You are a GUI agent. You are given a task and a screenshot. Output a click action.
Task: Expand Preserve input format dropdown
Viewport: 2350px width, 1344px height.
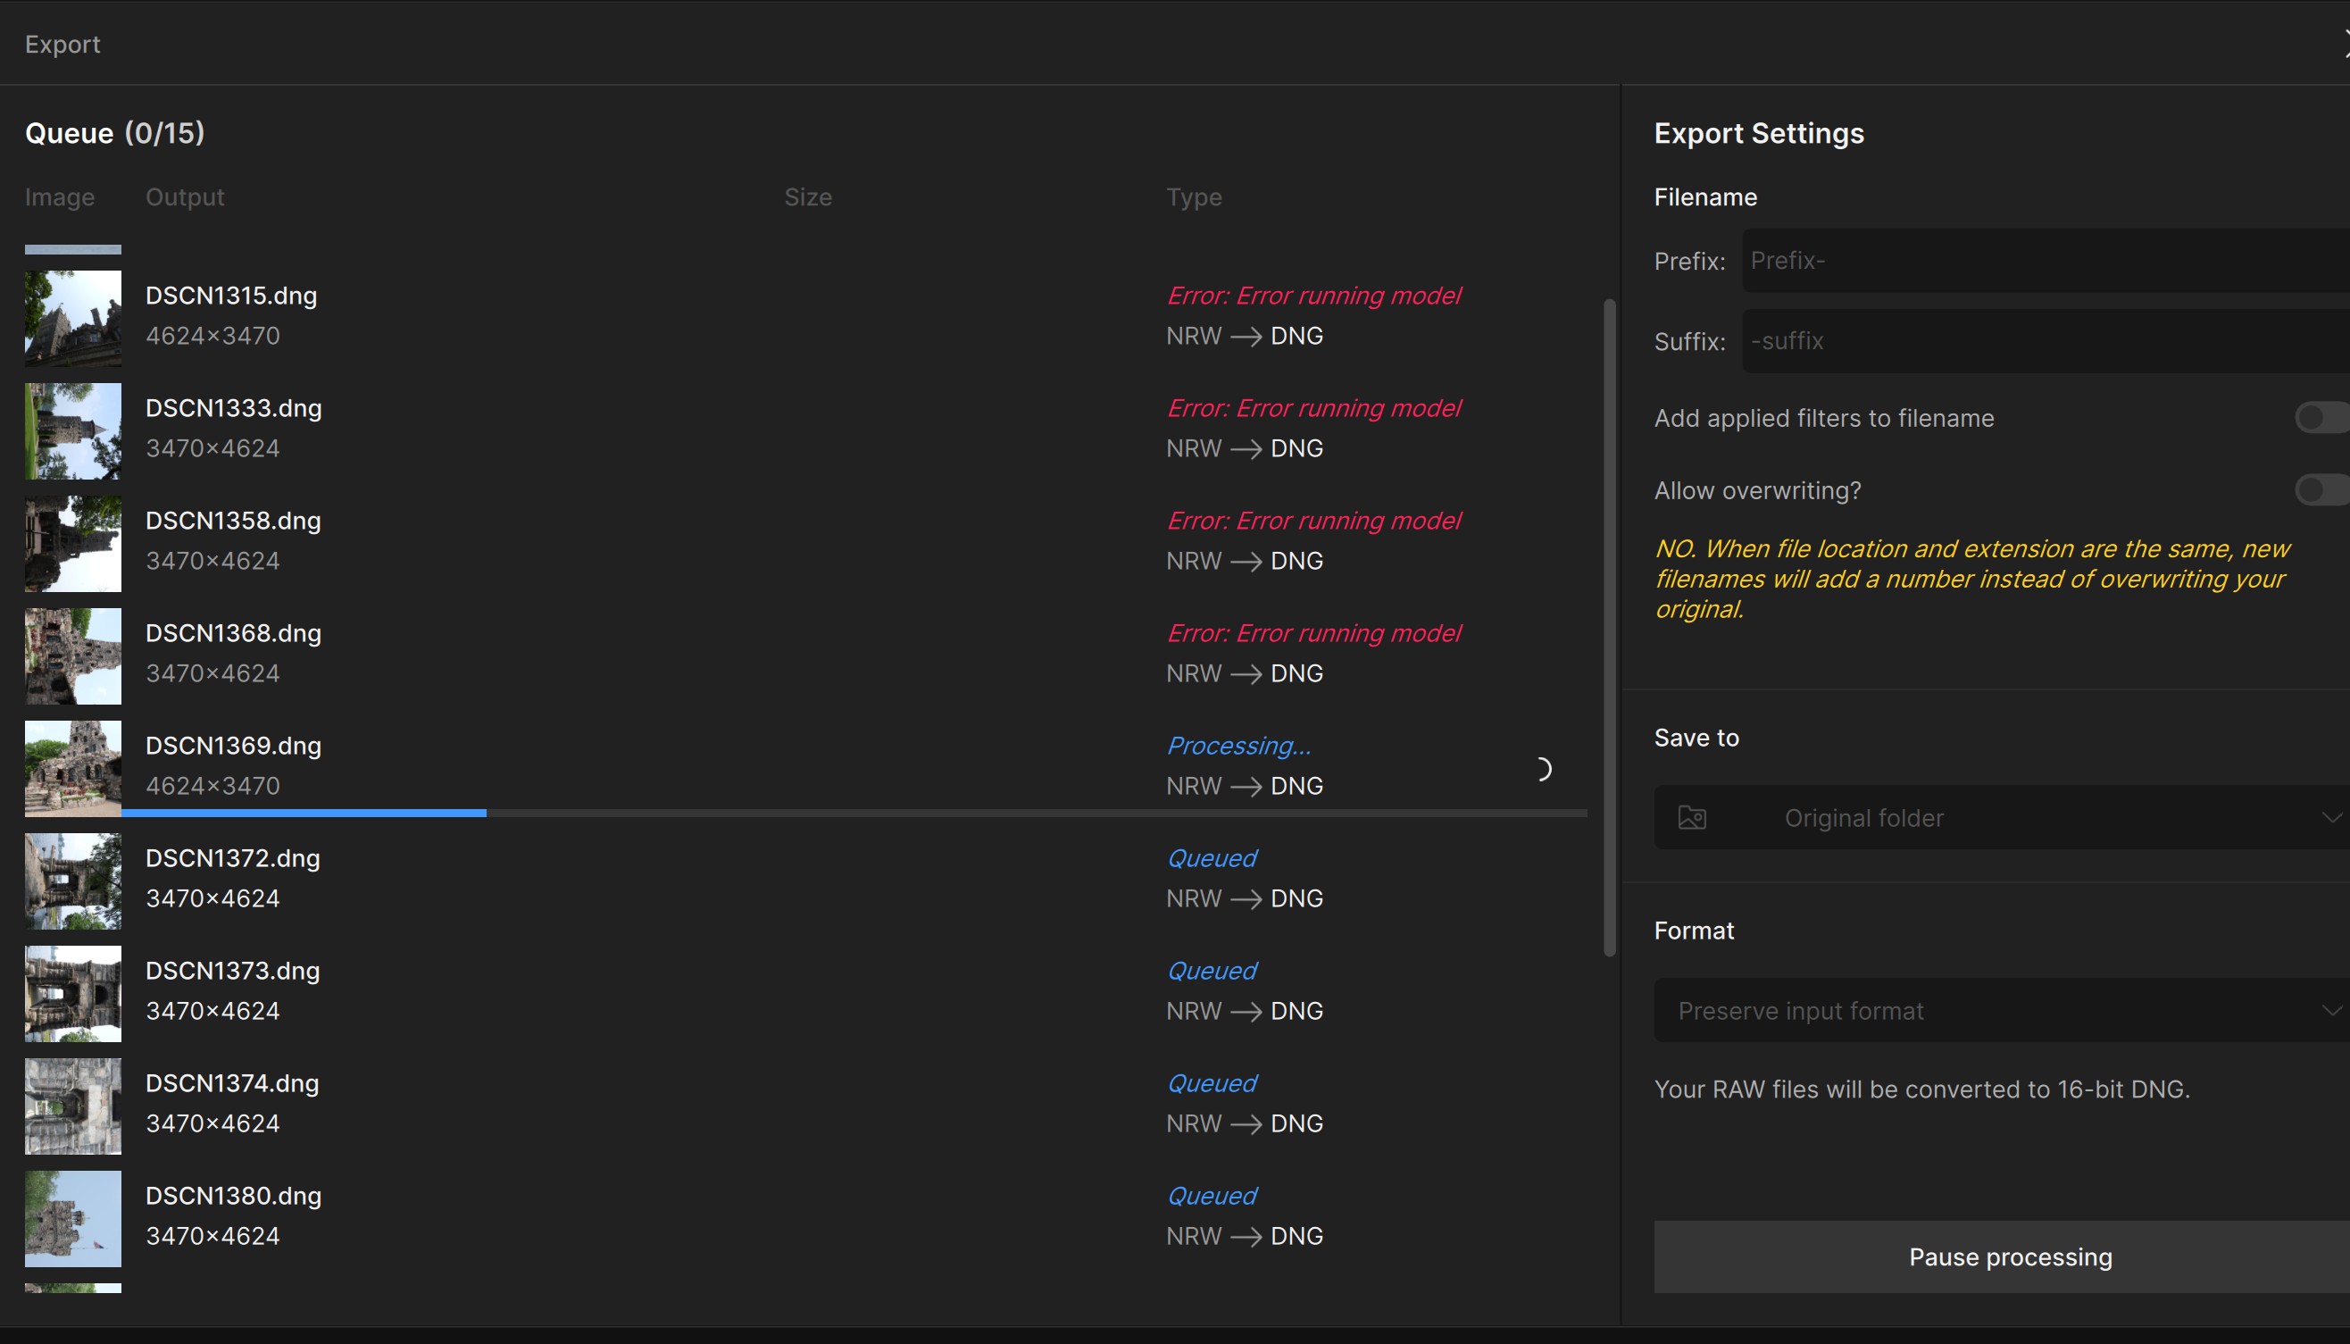pyautogui.click(x=2002, y=1011)
